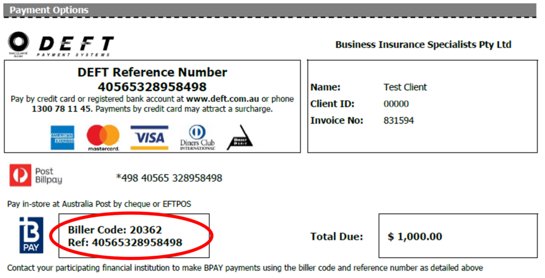
Task: Click the Invoice No value 831594
Action: click(399, 121)
